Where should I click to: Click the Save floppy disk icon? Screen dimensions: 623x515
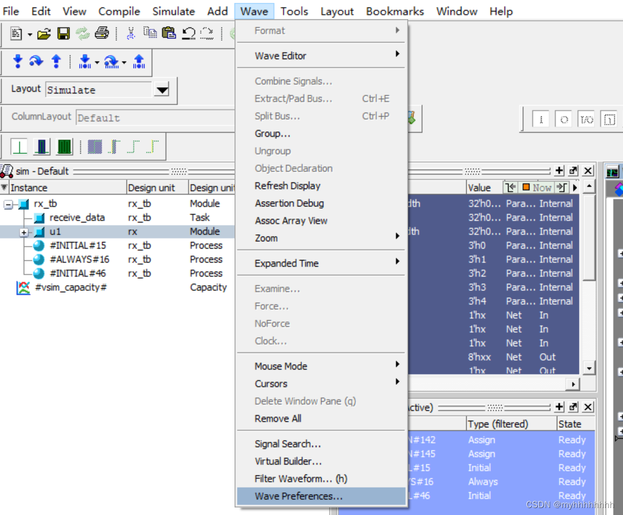63,34
